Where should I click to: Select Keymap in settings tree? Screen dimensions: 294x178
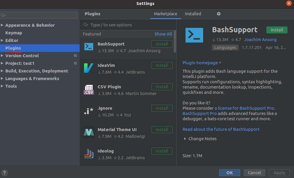(14, 33)
